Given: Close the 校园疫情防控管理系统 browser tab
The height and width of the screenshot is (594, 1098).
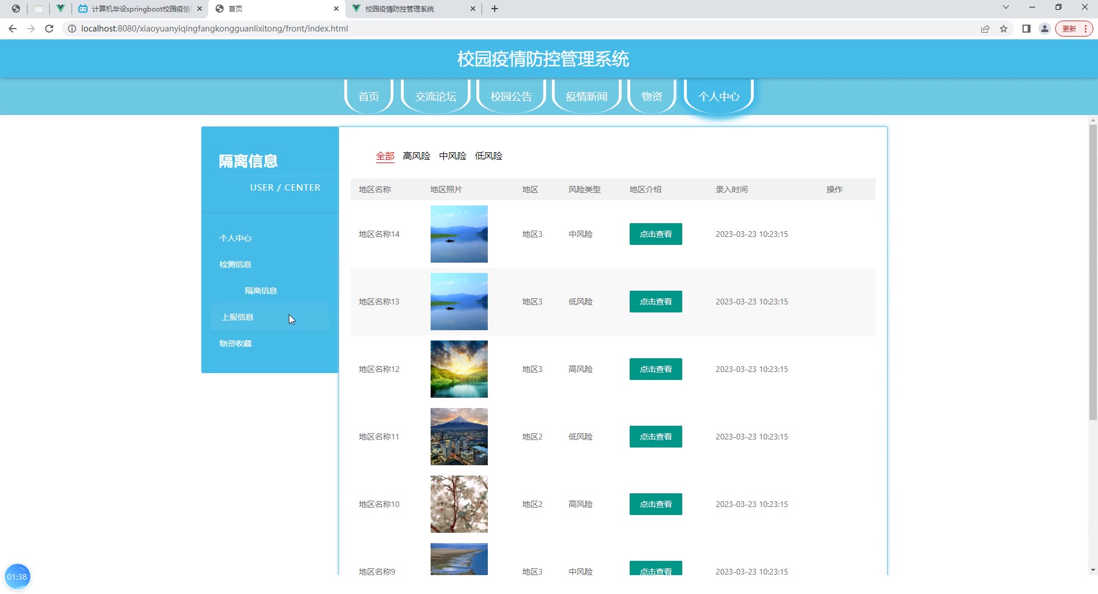Looking at the screenshot, I should [x=473, y=9].
